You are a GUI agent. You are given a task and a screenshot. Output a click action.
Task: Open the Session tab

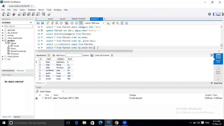pyautogui.click(x=17, y=117)
